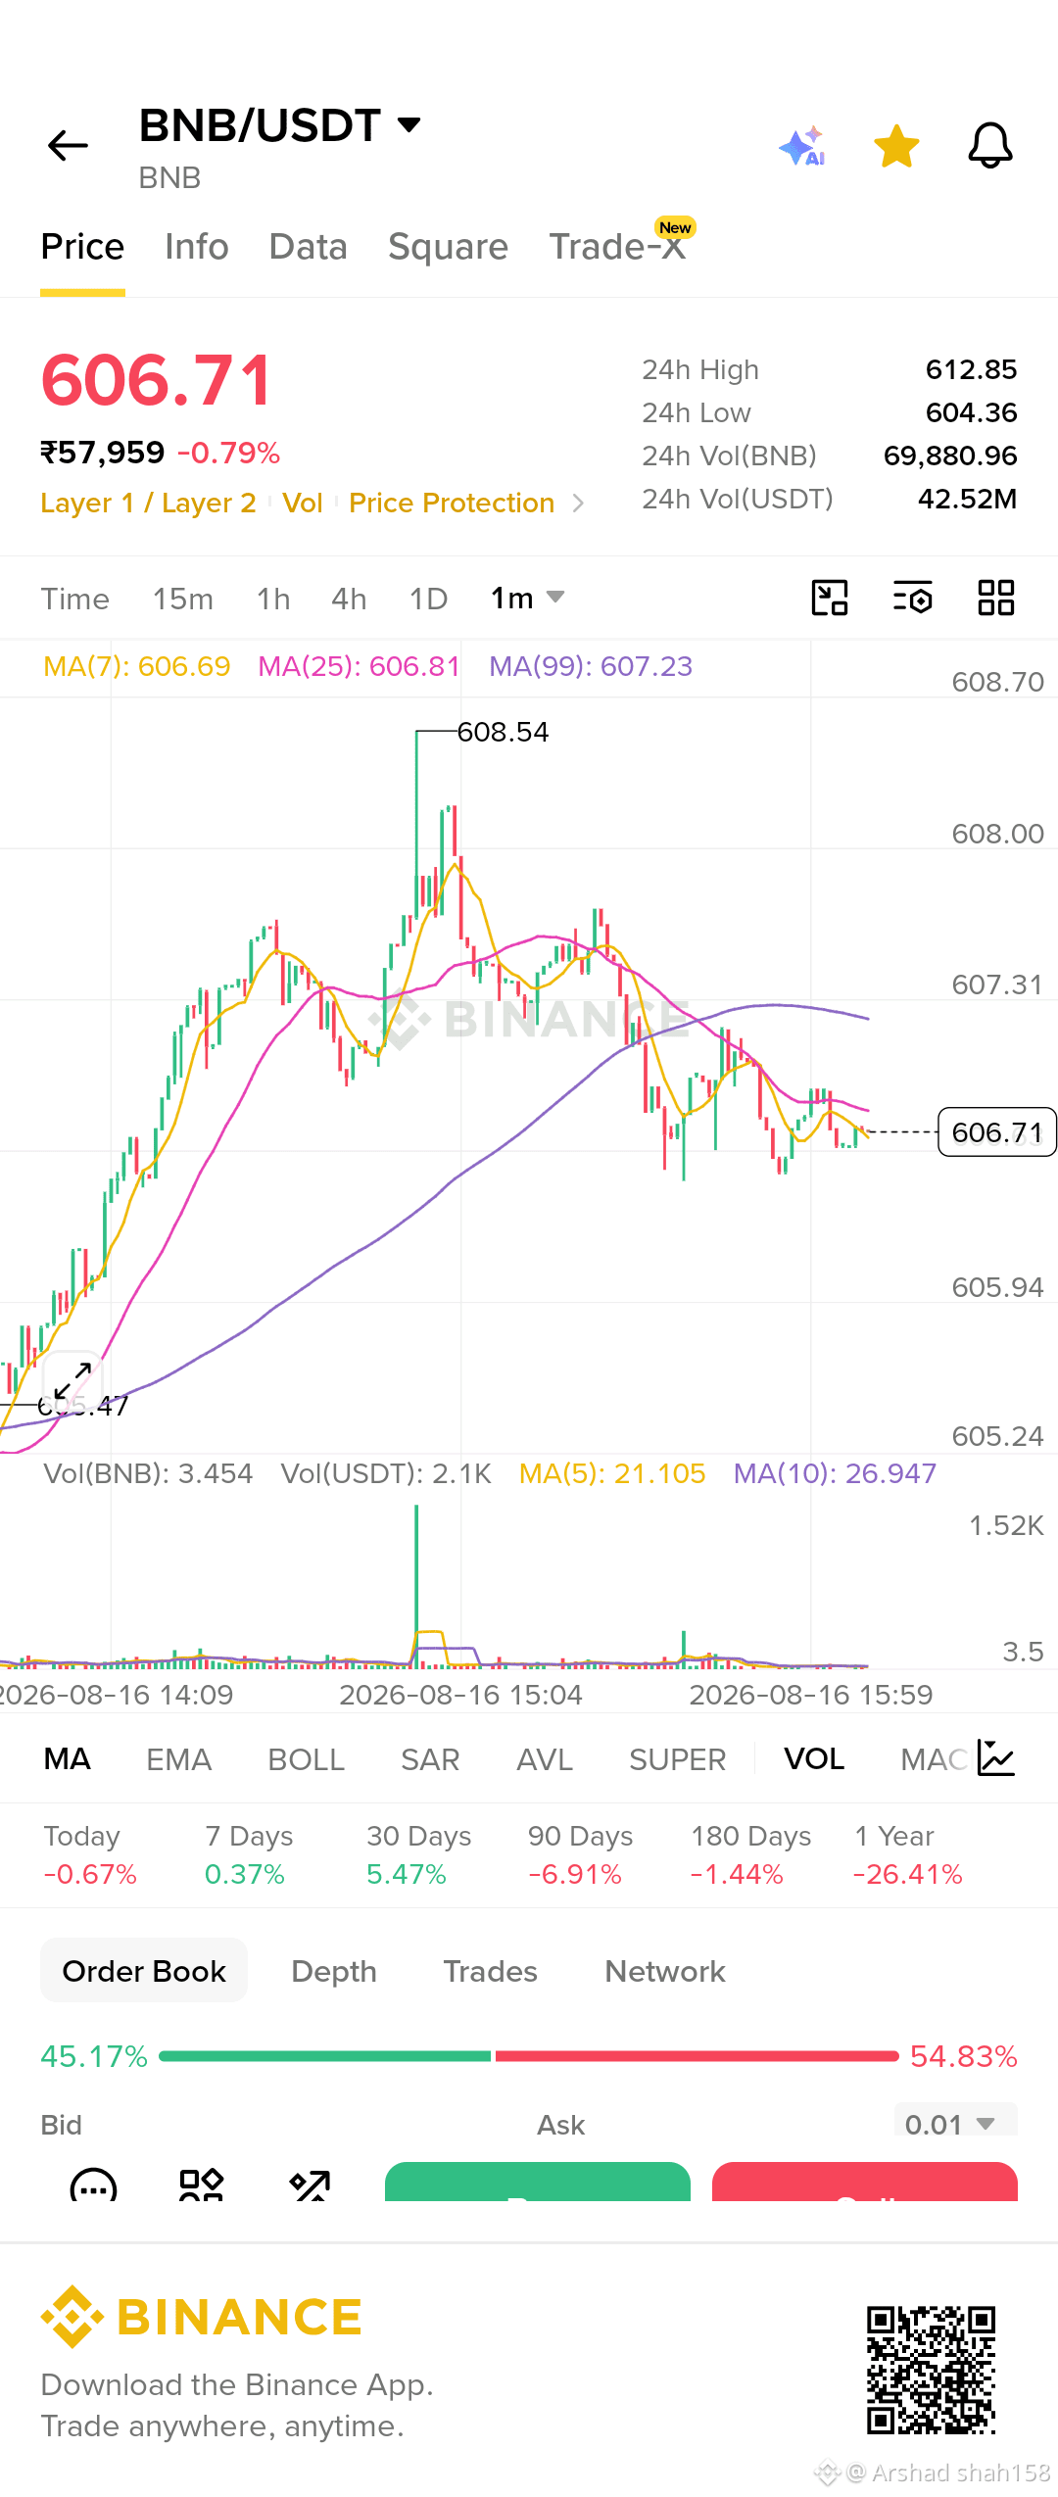Tap the MA(7): 606.69 label
The height and width of the screenshot is (2497, 1058).
point(136,666)
